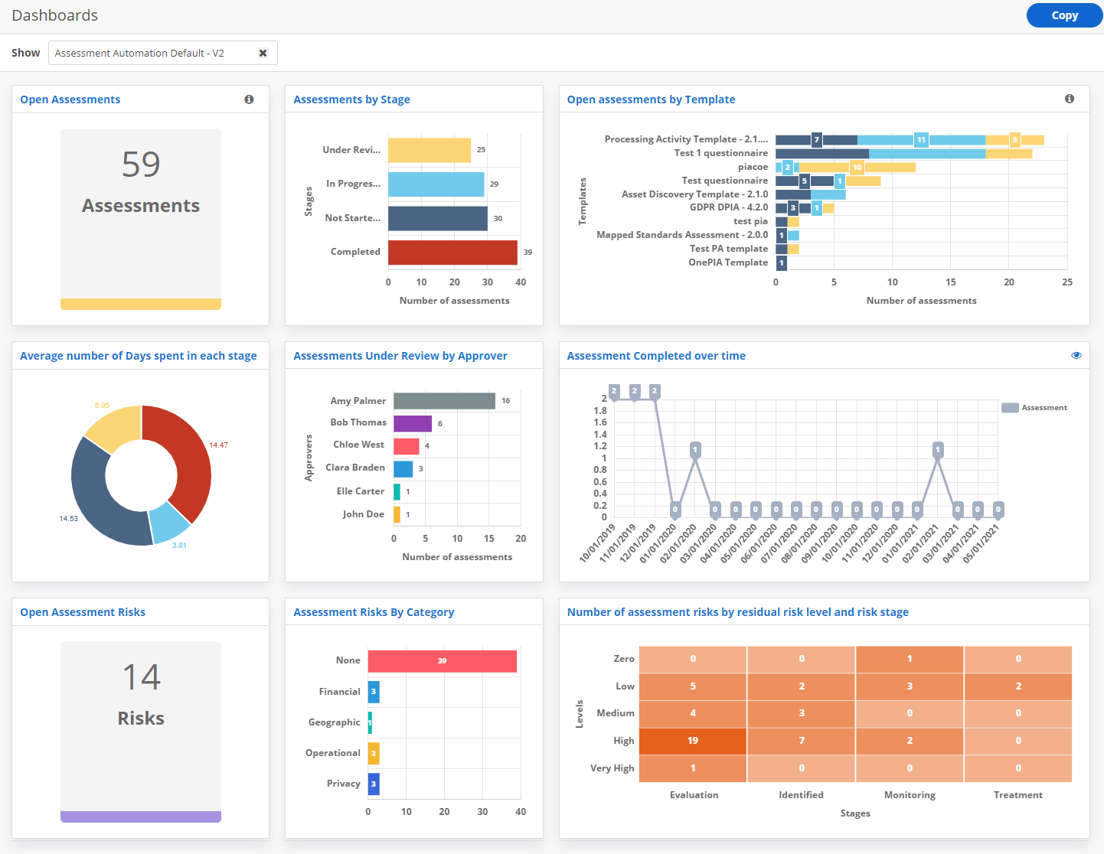Click the None category risk bar

click(442, 661)
